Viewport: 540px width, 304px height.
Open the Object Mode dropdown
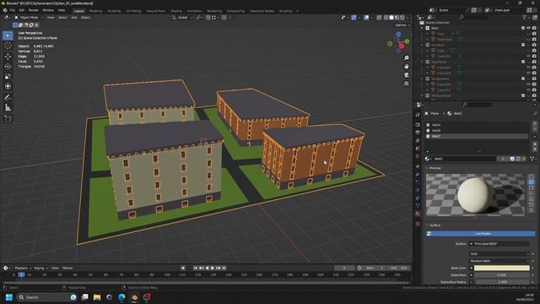pyautogui.click(x=29, y=17)
